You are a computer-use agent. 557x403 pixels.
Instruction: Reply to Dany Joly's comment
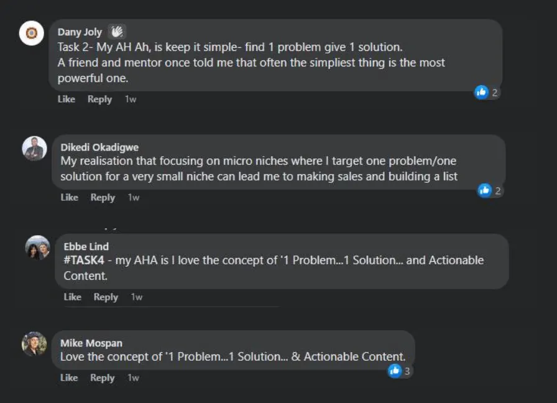click(x=100, y=99)
